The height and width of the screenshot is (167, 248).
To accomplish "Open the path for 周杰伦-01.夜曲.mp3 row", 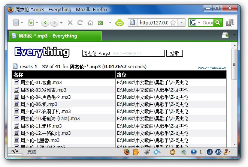I will (152, 83).
